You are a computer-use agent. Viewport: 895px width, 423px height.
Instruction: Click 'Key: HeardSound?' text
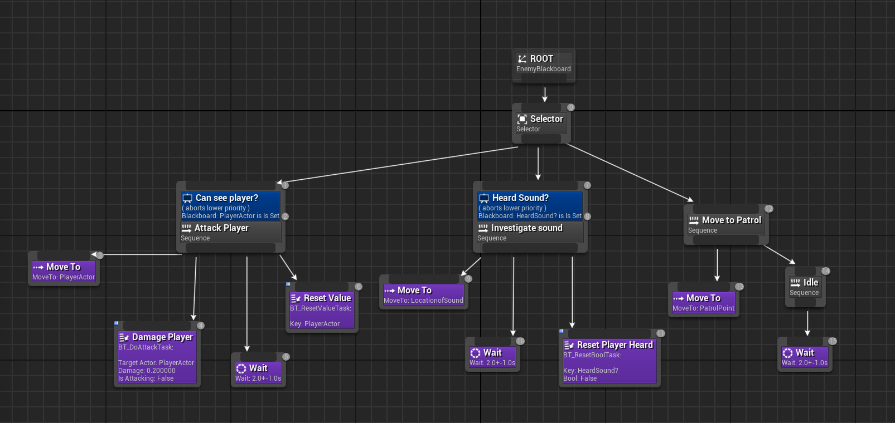(591, 371)
